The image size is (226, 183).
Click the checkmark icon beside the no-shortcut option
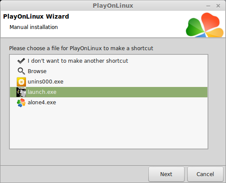[x=21, y=61]
